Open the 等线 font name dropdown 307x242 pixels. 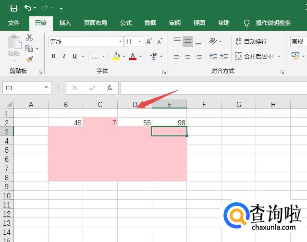pos(120,41)
